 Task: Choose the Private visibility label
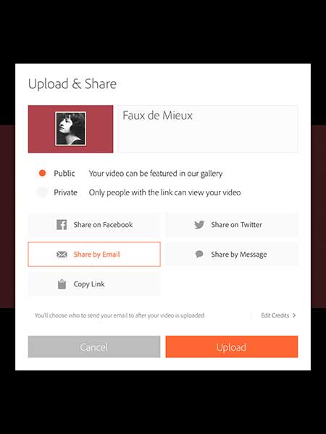coord(65,192)
